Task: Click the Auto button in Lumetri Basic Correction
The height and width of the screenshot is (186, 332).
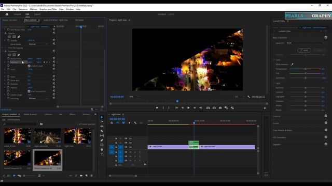Action: tap(305, 50)
